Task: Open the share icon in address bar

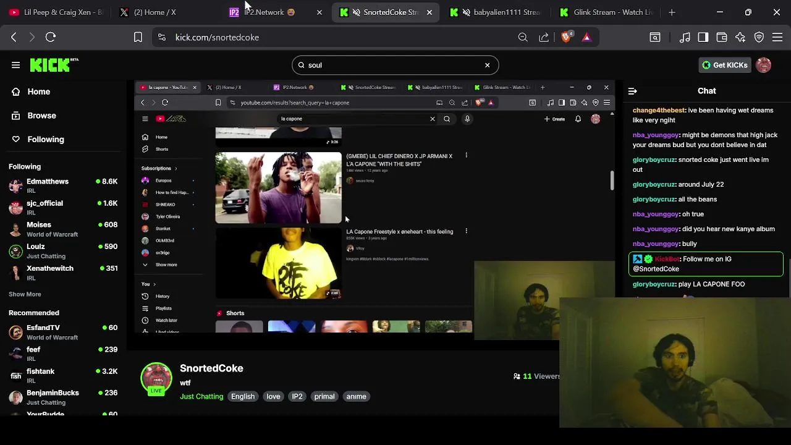Action: [x=544, y=37]
